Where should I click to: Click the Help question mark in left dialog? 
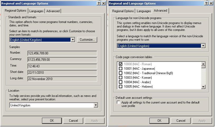click(x=99, y=3)
